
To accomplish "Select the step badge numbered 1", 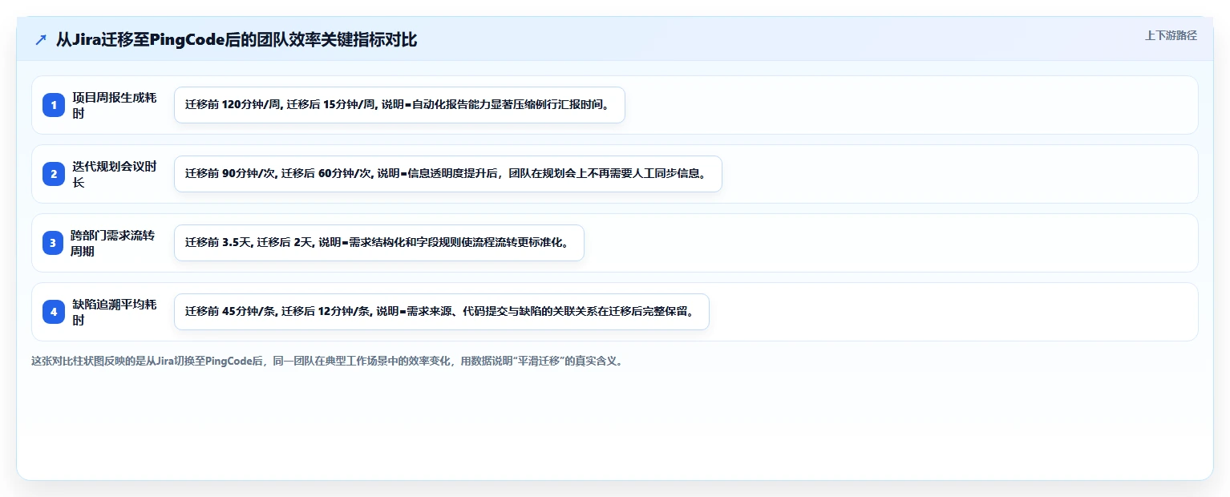I will click(x=54, y=105).
